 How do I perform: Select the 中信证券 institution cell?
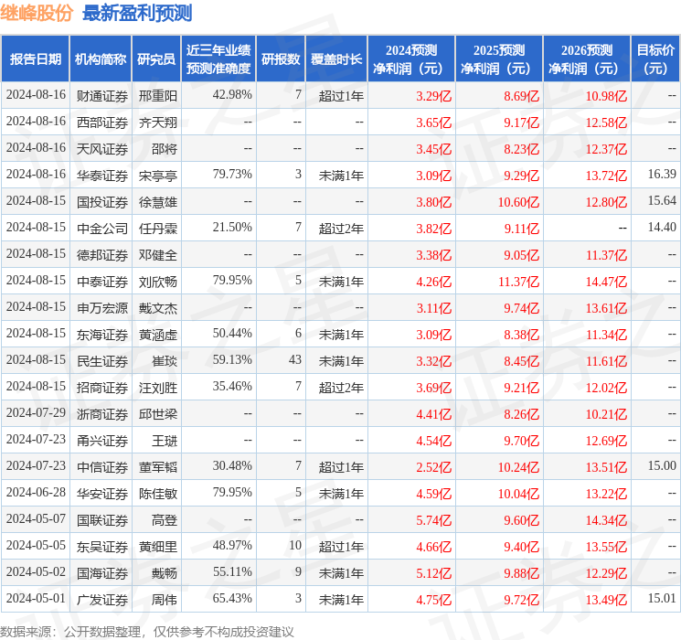102,467
